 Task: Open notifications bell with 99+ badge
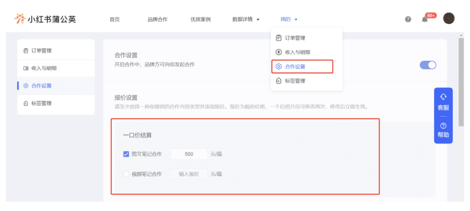(x=425, y=19)
